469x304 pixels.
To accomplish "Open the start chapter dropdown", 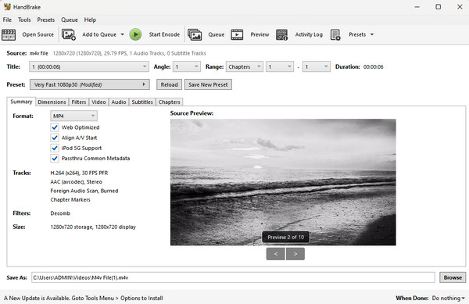I will coord(280,66).
